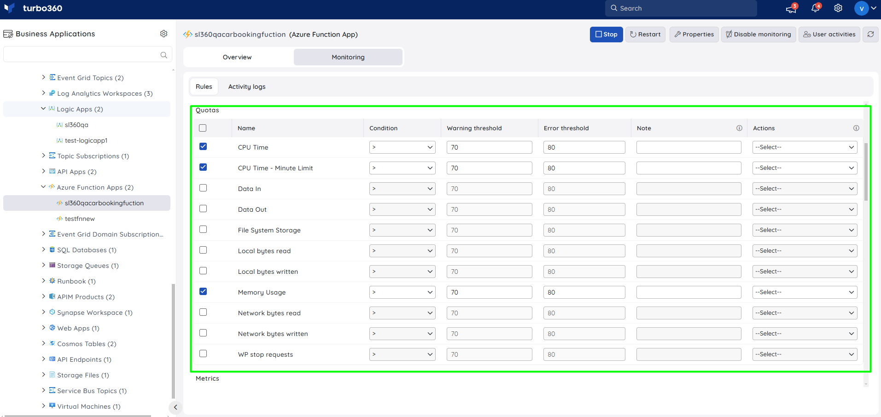Collapse the Azure Function Apps tree node
The image size is (881, 417).
coord(43,187)
